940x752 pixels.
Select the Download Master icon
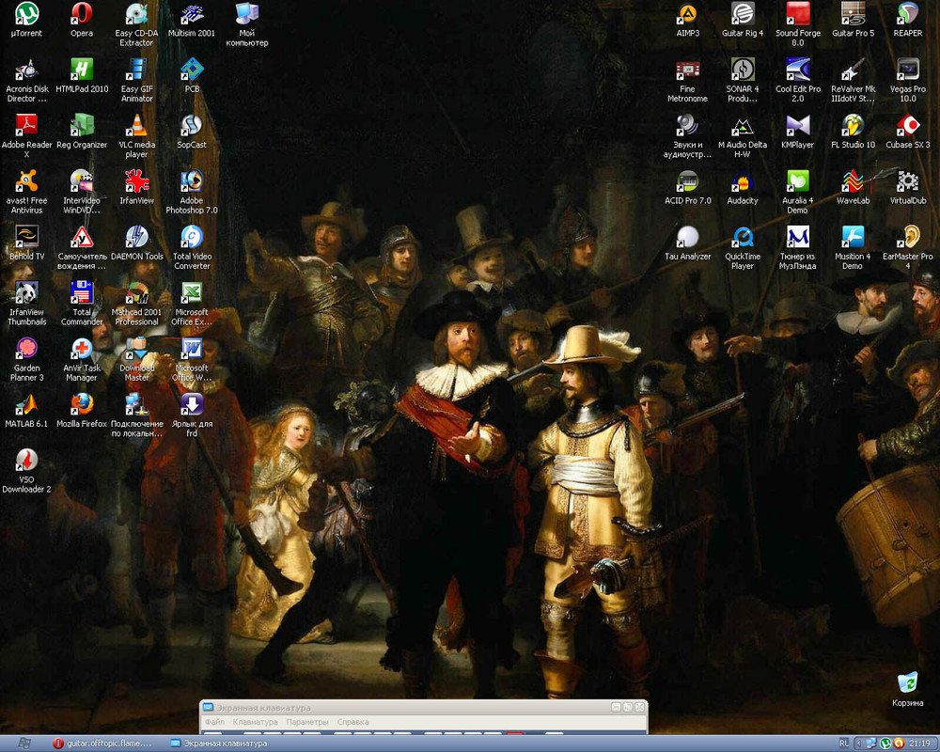tap(136, 359)
